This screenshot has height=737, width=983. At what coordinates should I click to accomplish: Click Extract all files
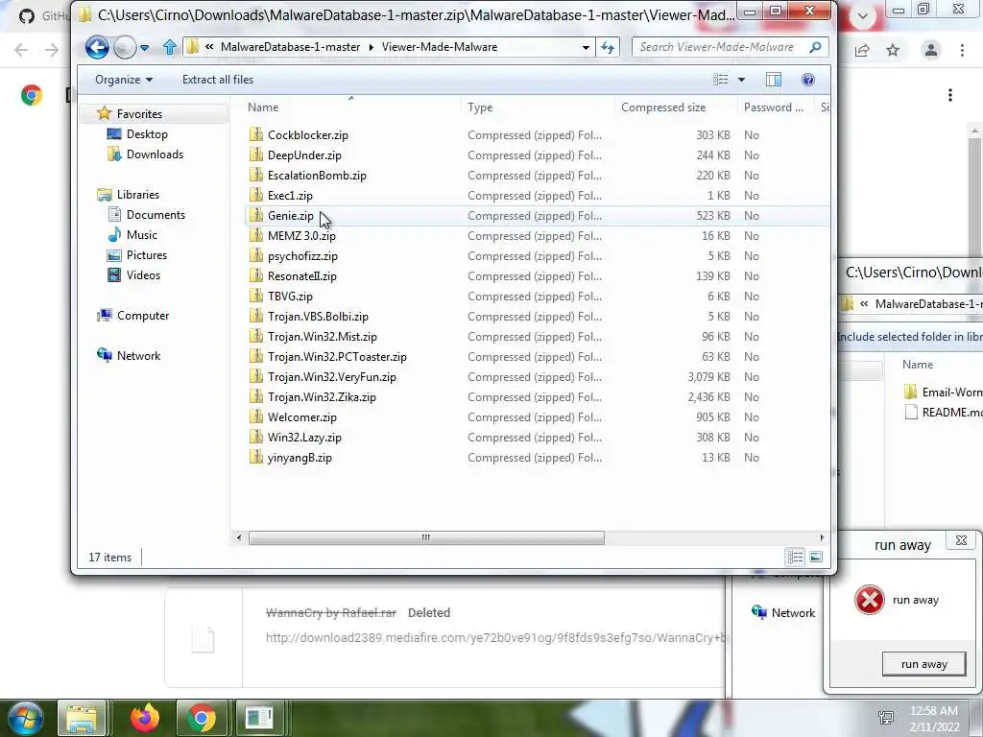click(218, 80)
